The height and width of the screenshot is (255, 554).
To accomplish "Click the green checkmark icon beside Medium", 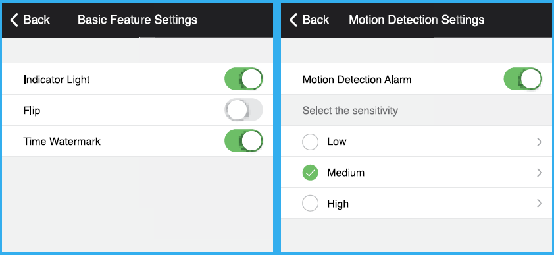I will coord(310,173).
